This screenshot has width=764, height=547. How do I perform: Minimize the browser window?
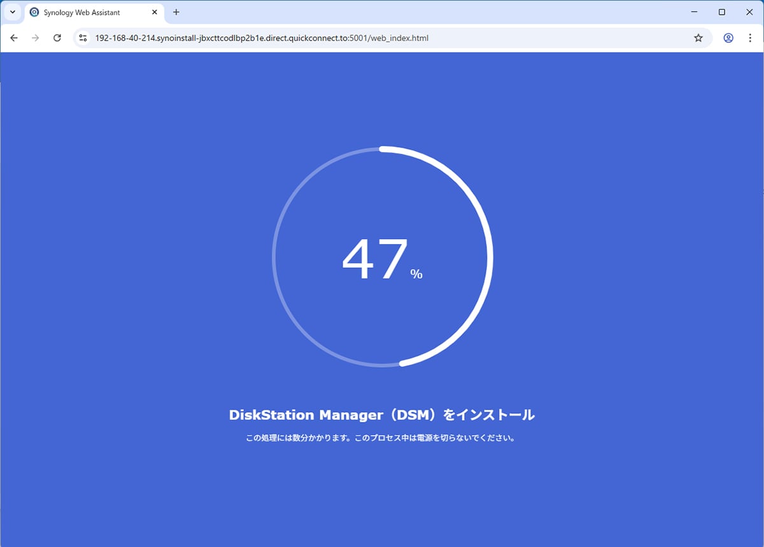(694, 12)
